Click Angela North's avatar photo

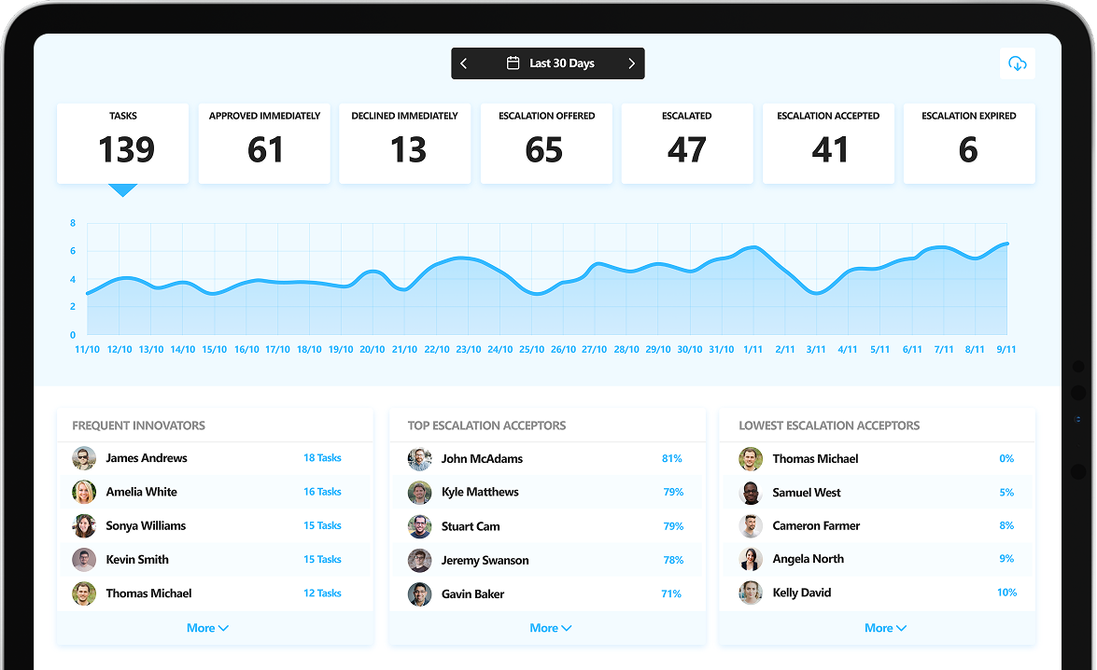[751, 559]
